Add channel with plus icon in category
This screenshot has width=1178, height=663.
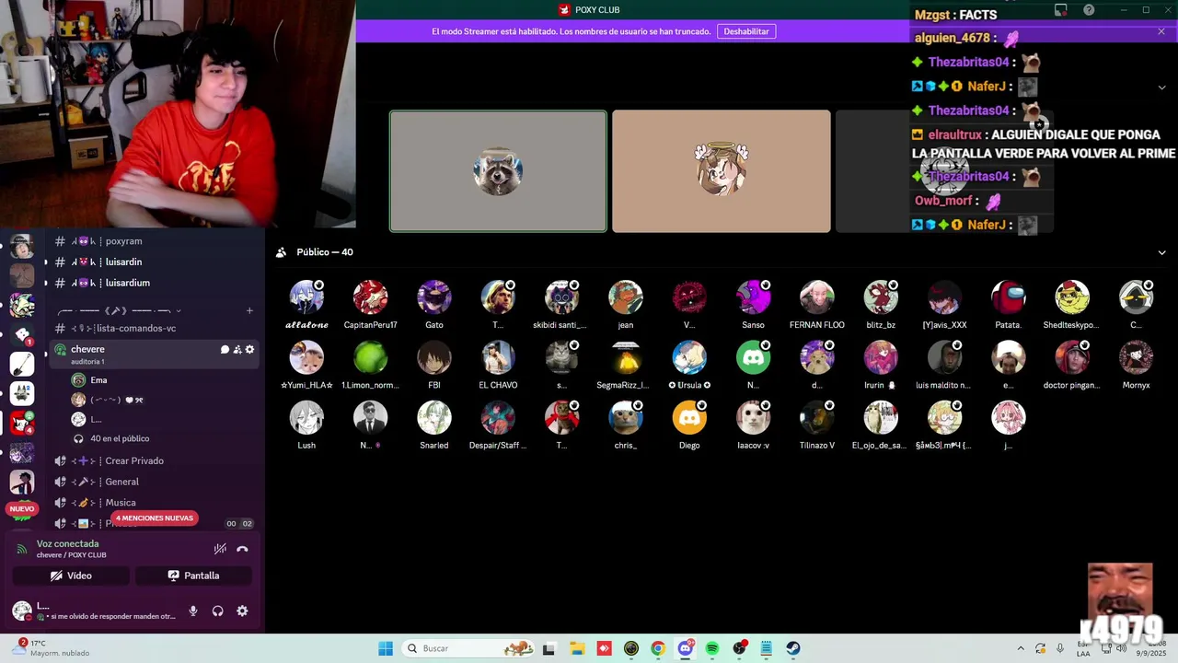click(249, 310)
